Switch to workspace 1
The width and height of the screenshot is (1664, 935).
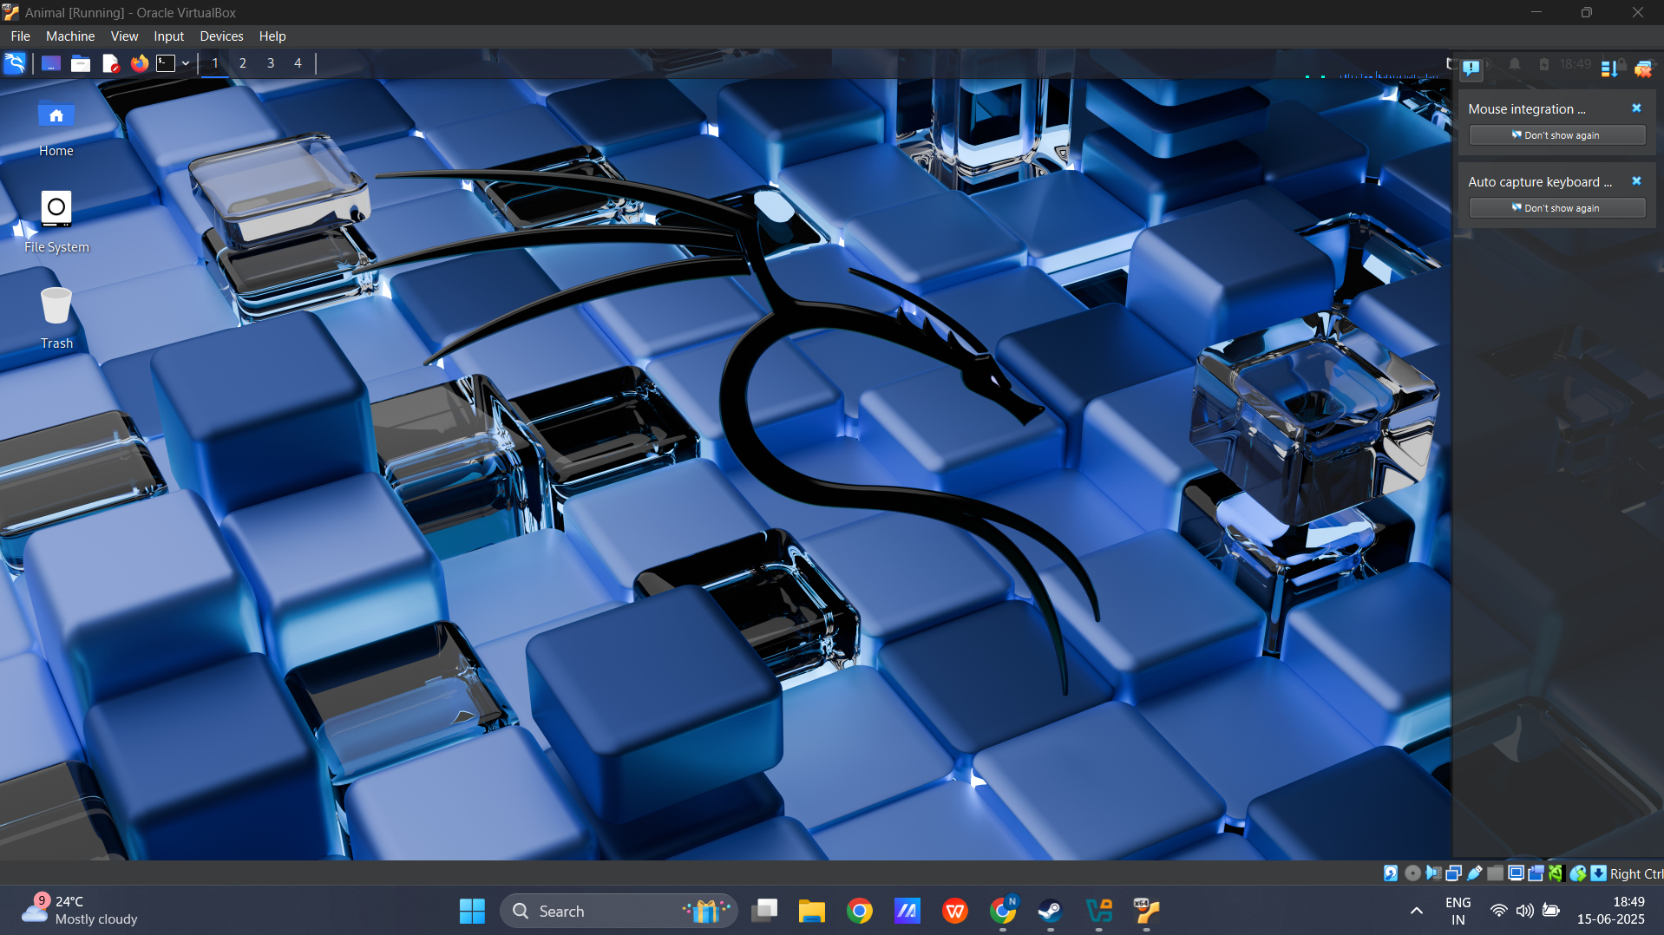click(x=215, y=63)
